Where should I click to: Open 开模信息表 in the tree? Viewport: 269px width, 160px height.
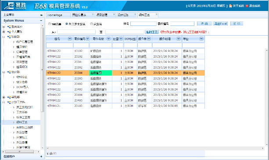(23, 57)
